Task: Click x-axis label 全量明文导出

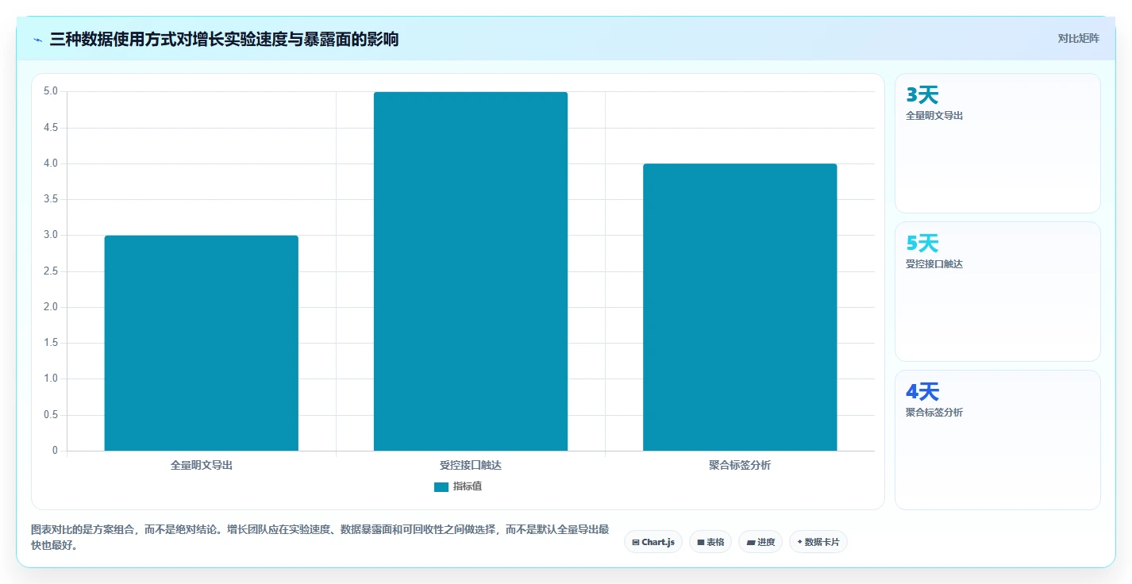Action: click(x=202, y=465)
